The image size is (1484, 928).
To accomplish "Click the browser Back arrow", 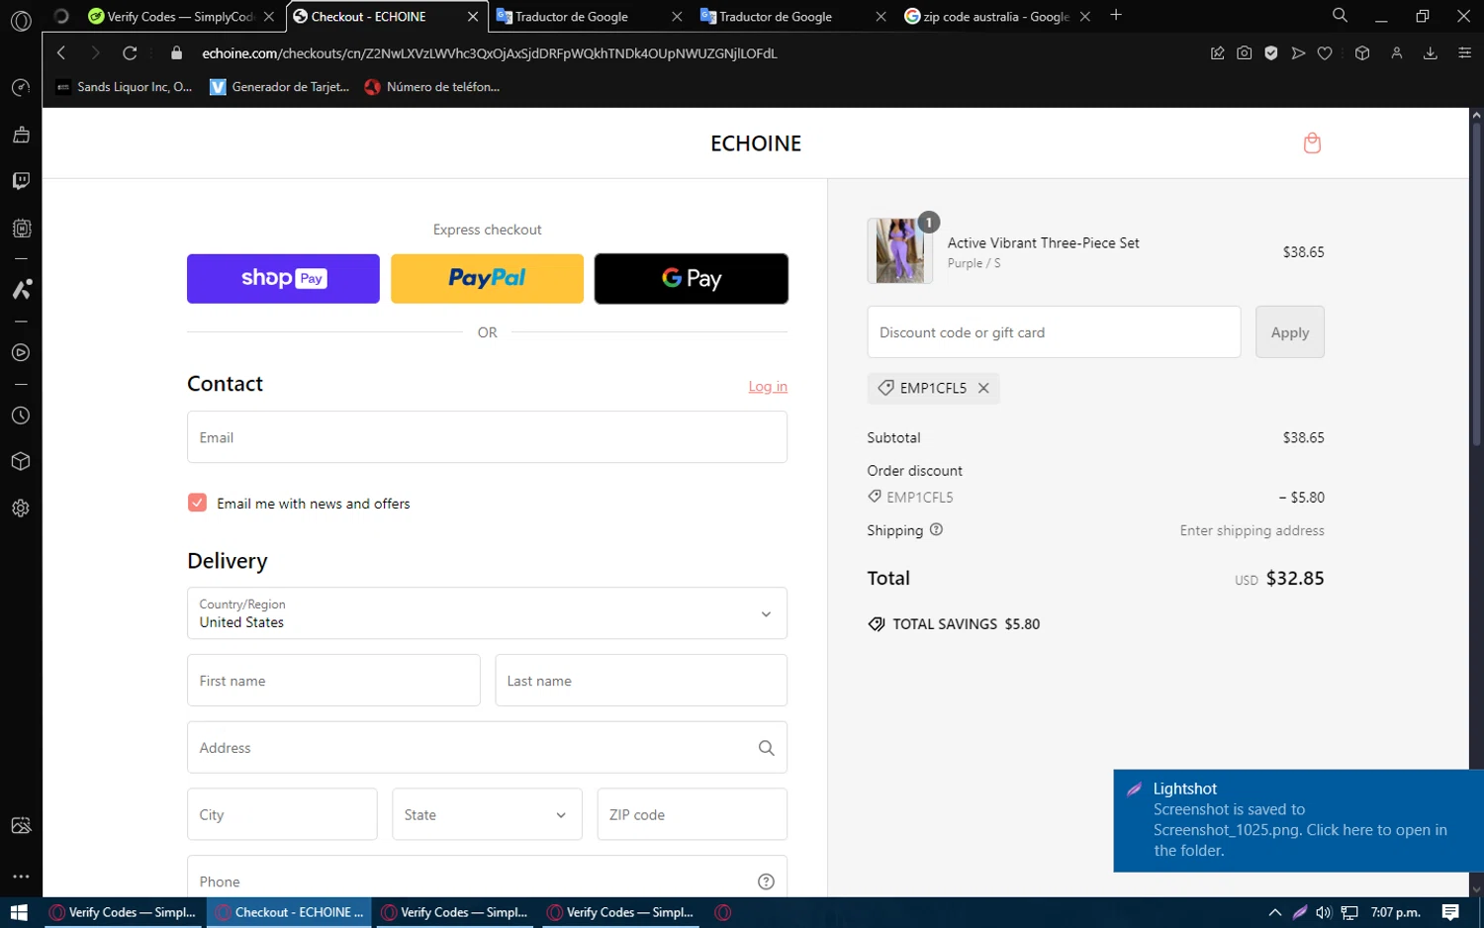I will coord(61,53).
